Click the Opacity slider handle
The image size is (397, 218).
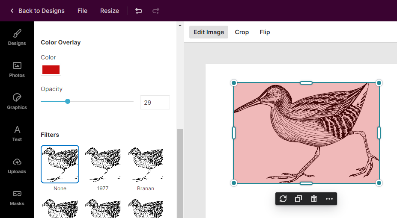coord(68,101)
